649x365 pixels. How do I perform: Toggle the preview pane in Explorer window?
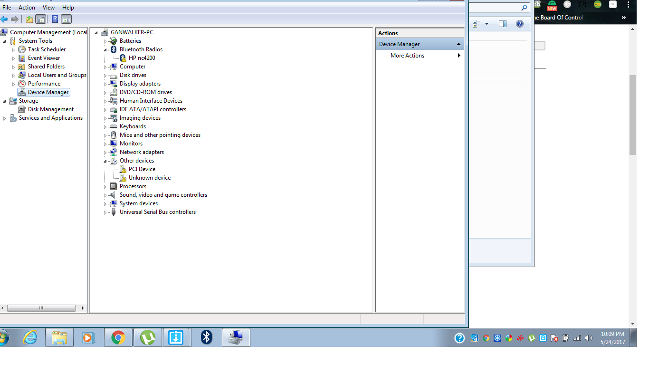pyautogui.click(x=503, y=24)
